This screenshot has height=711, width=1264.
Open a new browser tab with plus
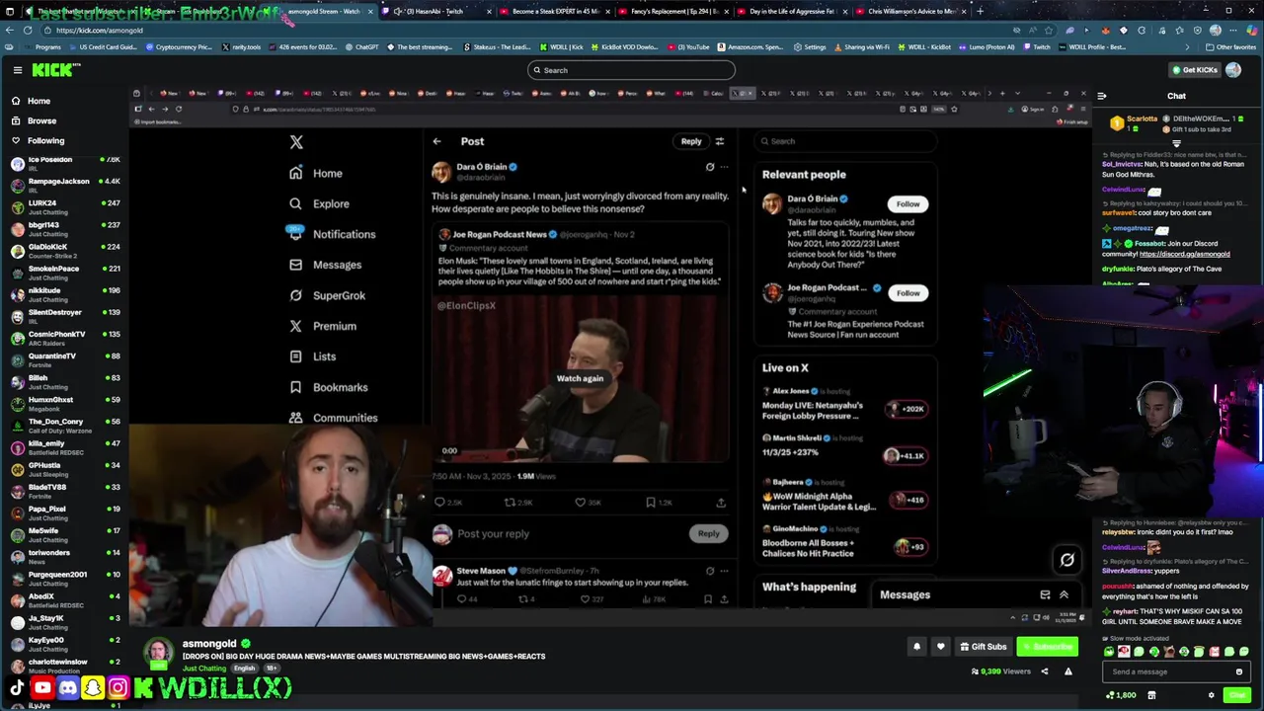(980, 11)
